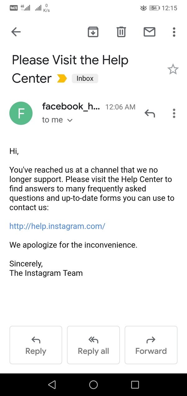Go back with the navigation arrow
This screenshot has height=396, width=187.
[16, 32]
